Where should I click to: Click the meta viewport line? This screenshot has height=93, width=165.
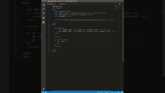click(80, 13)
